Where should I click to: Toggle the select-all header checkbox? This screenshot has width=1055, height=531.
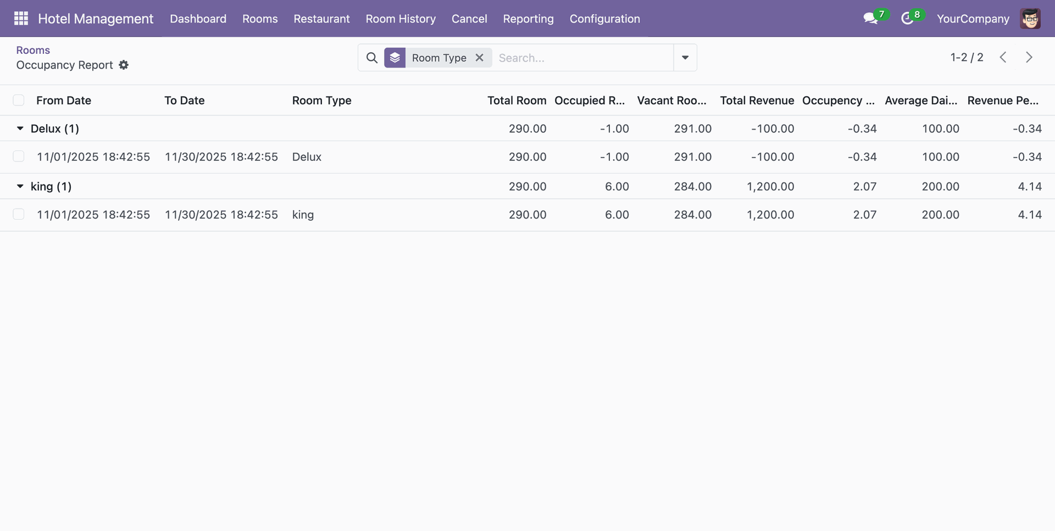point(19,100)
